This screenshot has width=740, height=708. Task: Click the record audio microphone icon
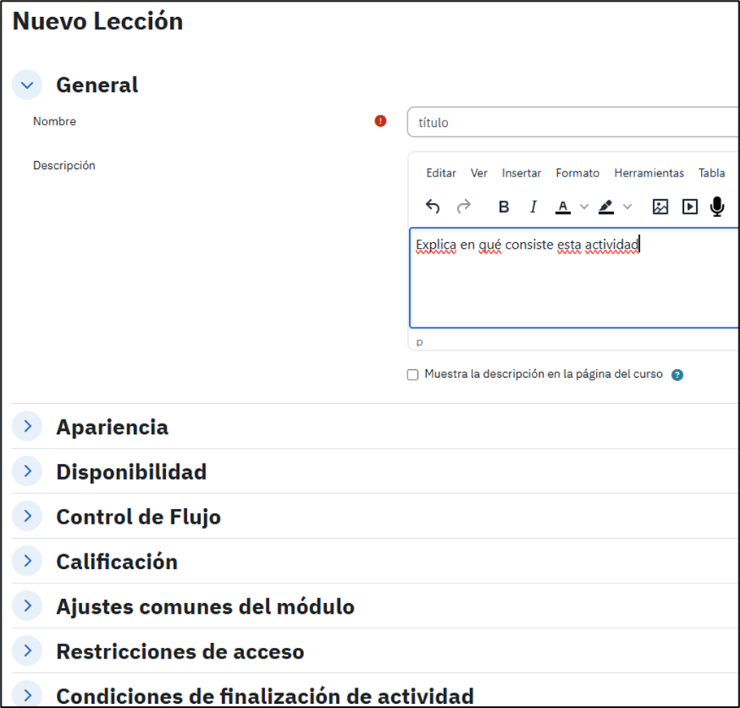point(716,206)
